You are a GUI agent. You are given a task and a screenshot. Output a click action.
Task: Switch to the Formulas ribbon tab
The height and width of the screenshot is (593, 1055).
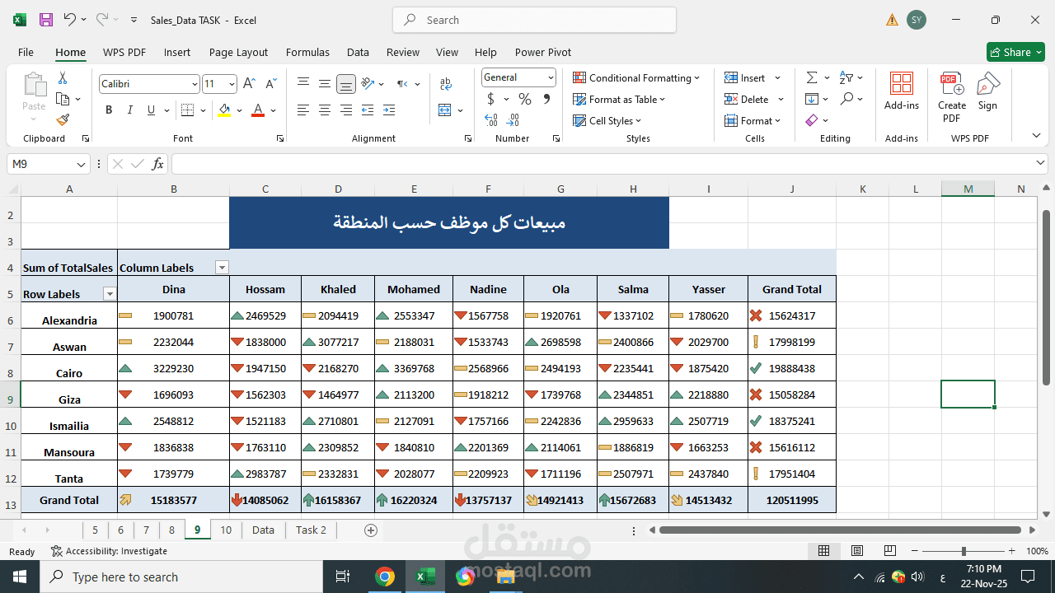tap(307, 52)
